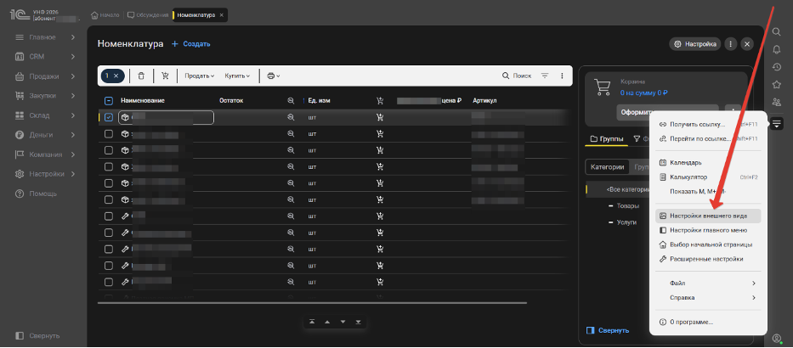Image resolution: width=793 pixels, height=348 pixels.
Task: Expand the print dropdown menu
Action: pos(274,76)
